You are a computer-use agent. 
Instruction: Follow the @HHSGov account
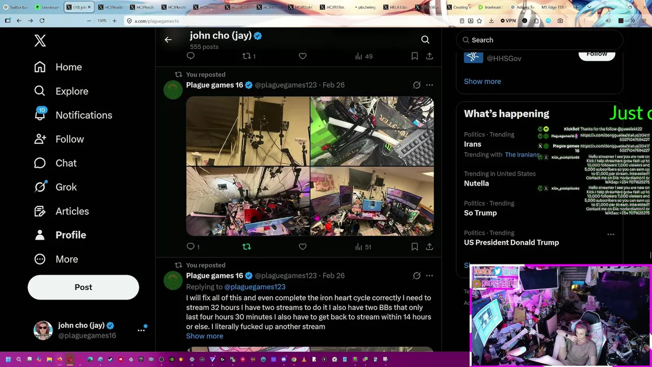pos(596,54)
